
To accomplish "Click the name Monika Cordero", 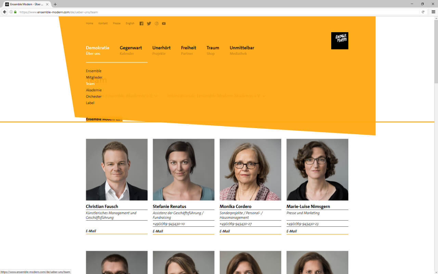I will [235, 207].
